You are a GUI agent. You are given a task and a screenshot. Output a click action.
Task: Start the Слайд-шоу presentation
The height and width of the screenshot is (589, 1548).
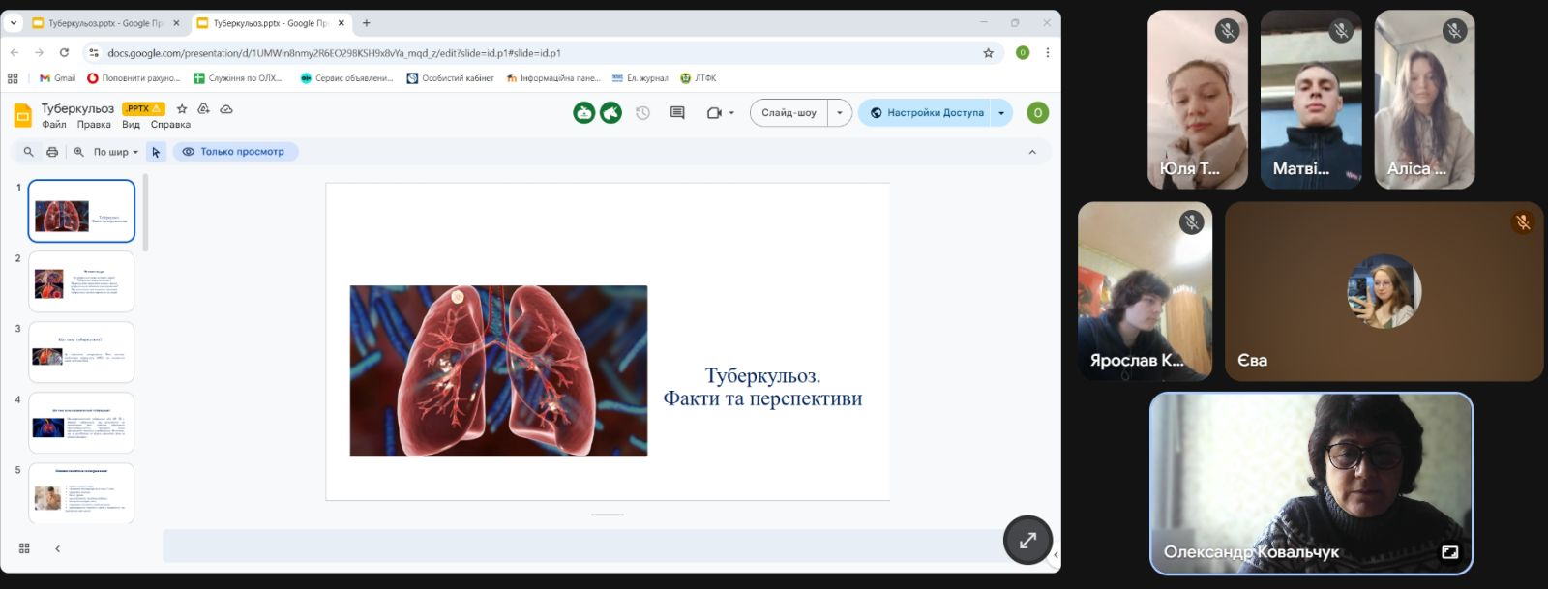789,113
